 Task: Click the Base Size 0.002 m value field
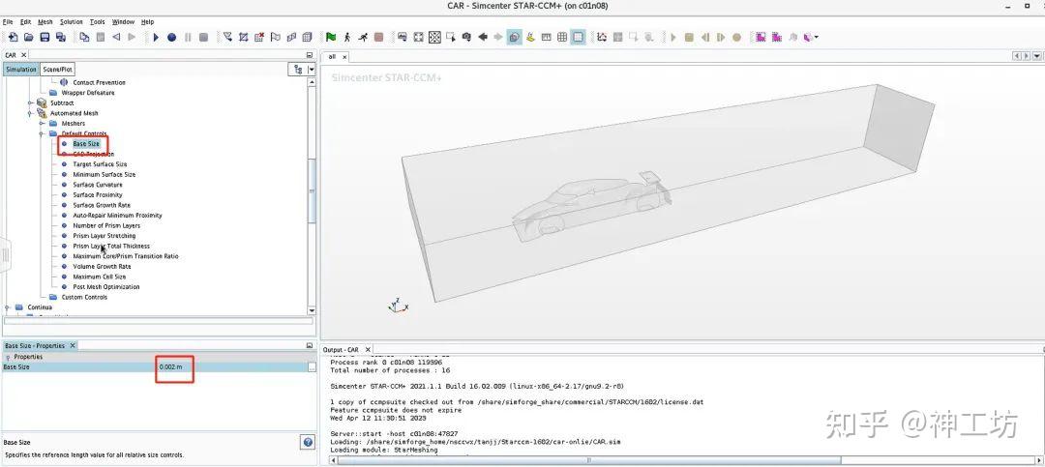(232, 367)
